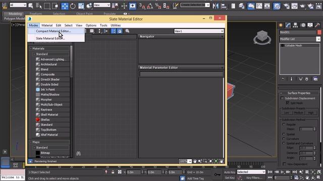Click the Zoom Region icon in Slate toolbar

tap(205, 161)
